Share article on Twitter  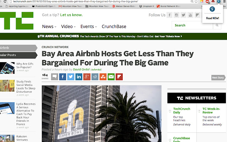click(x=71, y=77)
